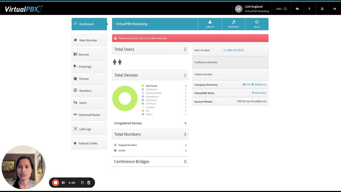
Task: Download the Softphone directory link
Action: 259,84
